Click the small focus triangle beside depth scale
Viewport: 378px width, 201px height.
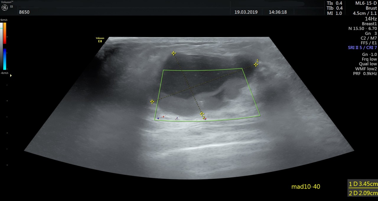click(x=11, y=75)
